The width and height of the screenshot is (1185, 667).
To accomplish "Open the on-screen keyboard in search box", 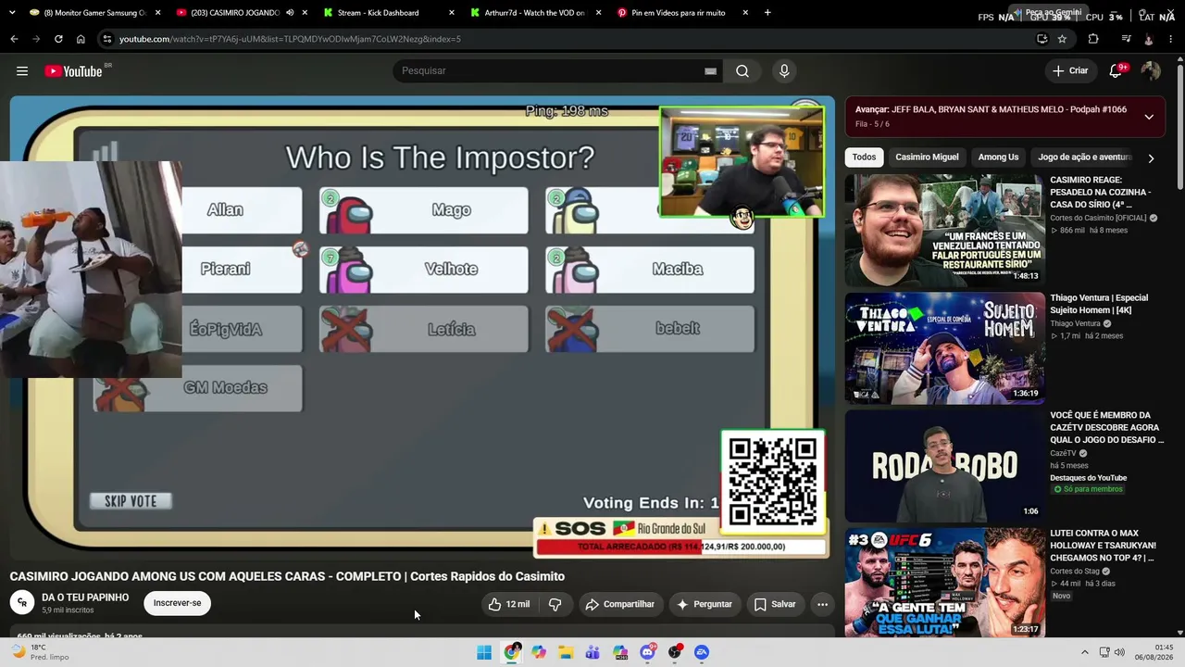I will pos(710,71).
